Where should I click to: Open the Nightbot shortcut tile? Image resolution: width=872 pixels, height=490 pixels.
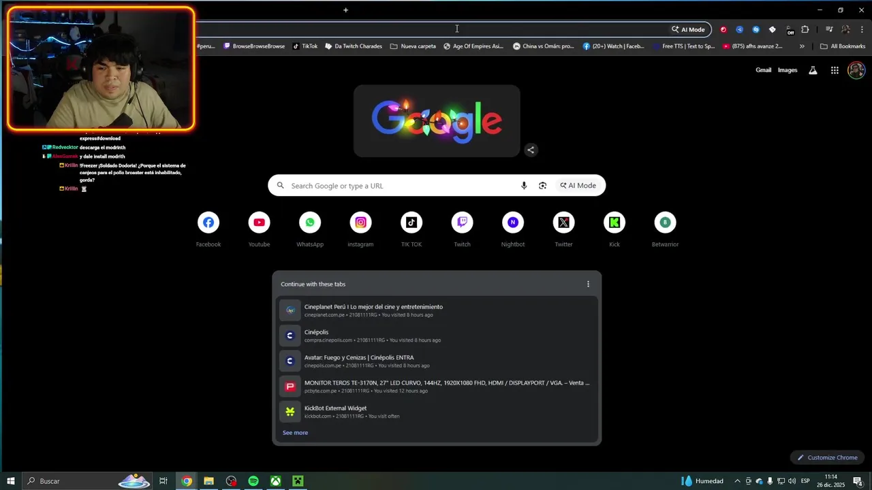pyautogui.click(x=513, y=229)
